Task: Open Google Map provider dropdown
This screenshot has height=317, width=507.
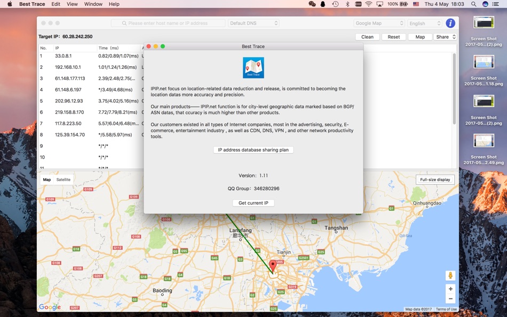Action: [378, 23]
